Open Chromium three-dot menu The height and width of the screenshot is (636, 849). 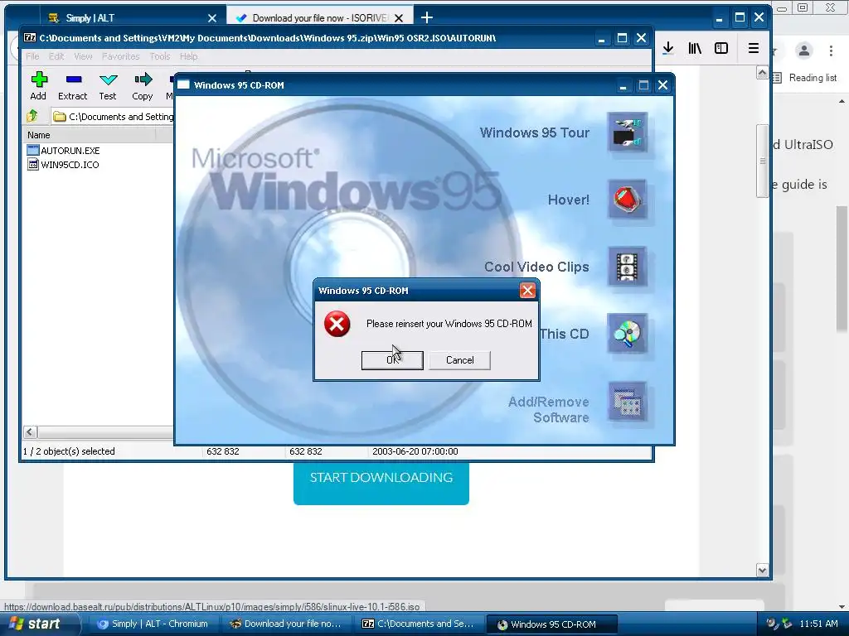tap(831, 51)
